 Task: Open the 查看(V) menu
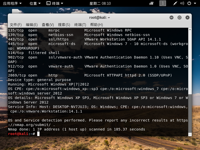[48, 24]
